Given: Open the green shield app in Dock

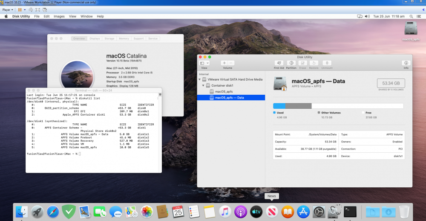Looking at the screenshot, I should click(x=69, y=212).
